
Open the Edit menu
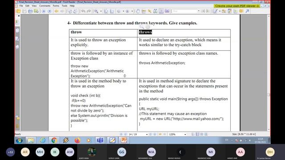point(27,6)
